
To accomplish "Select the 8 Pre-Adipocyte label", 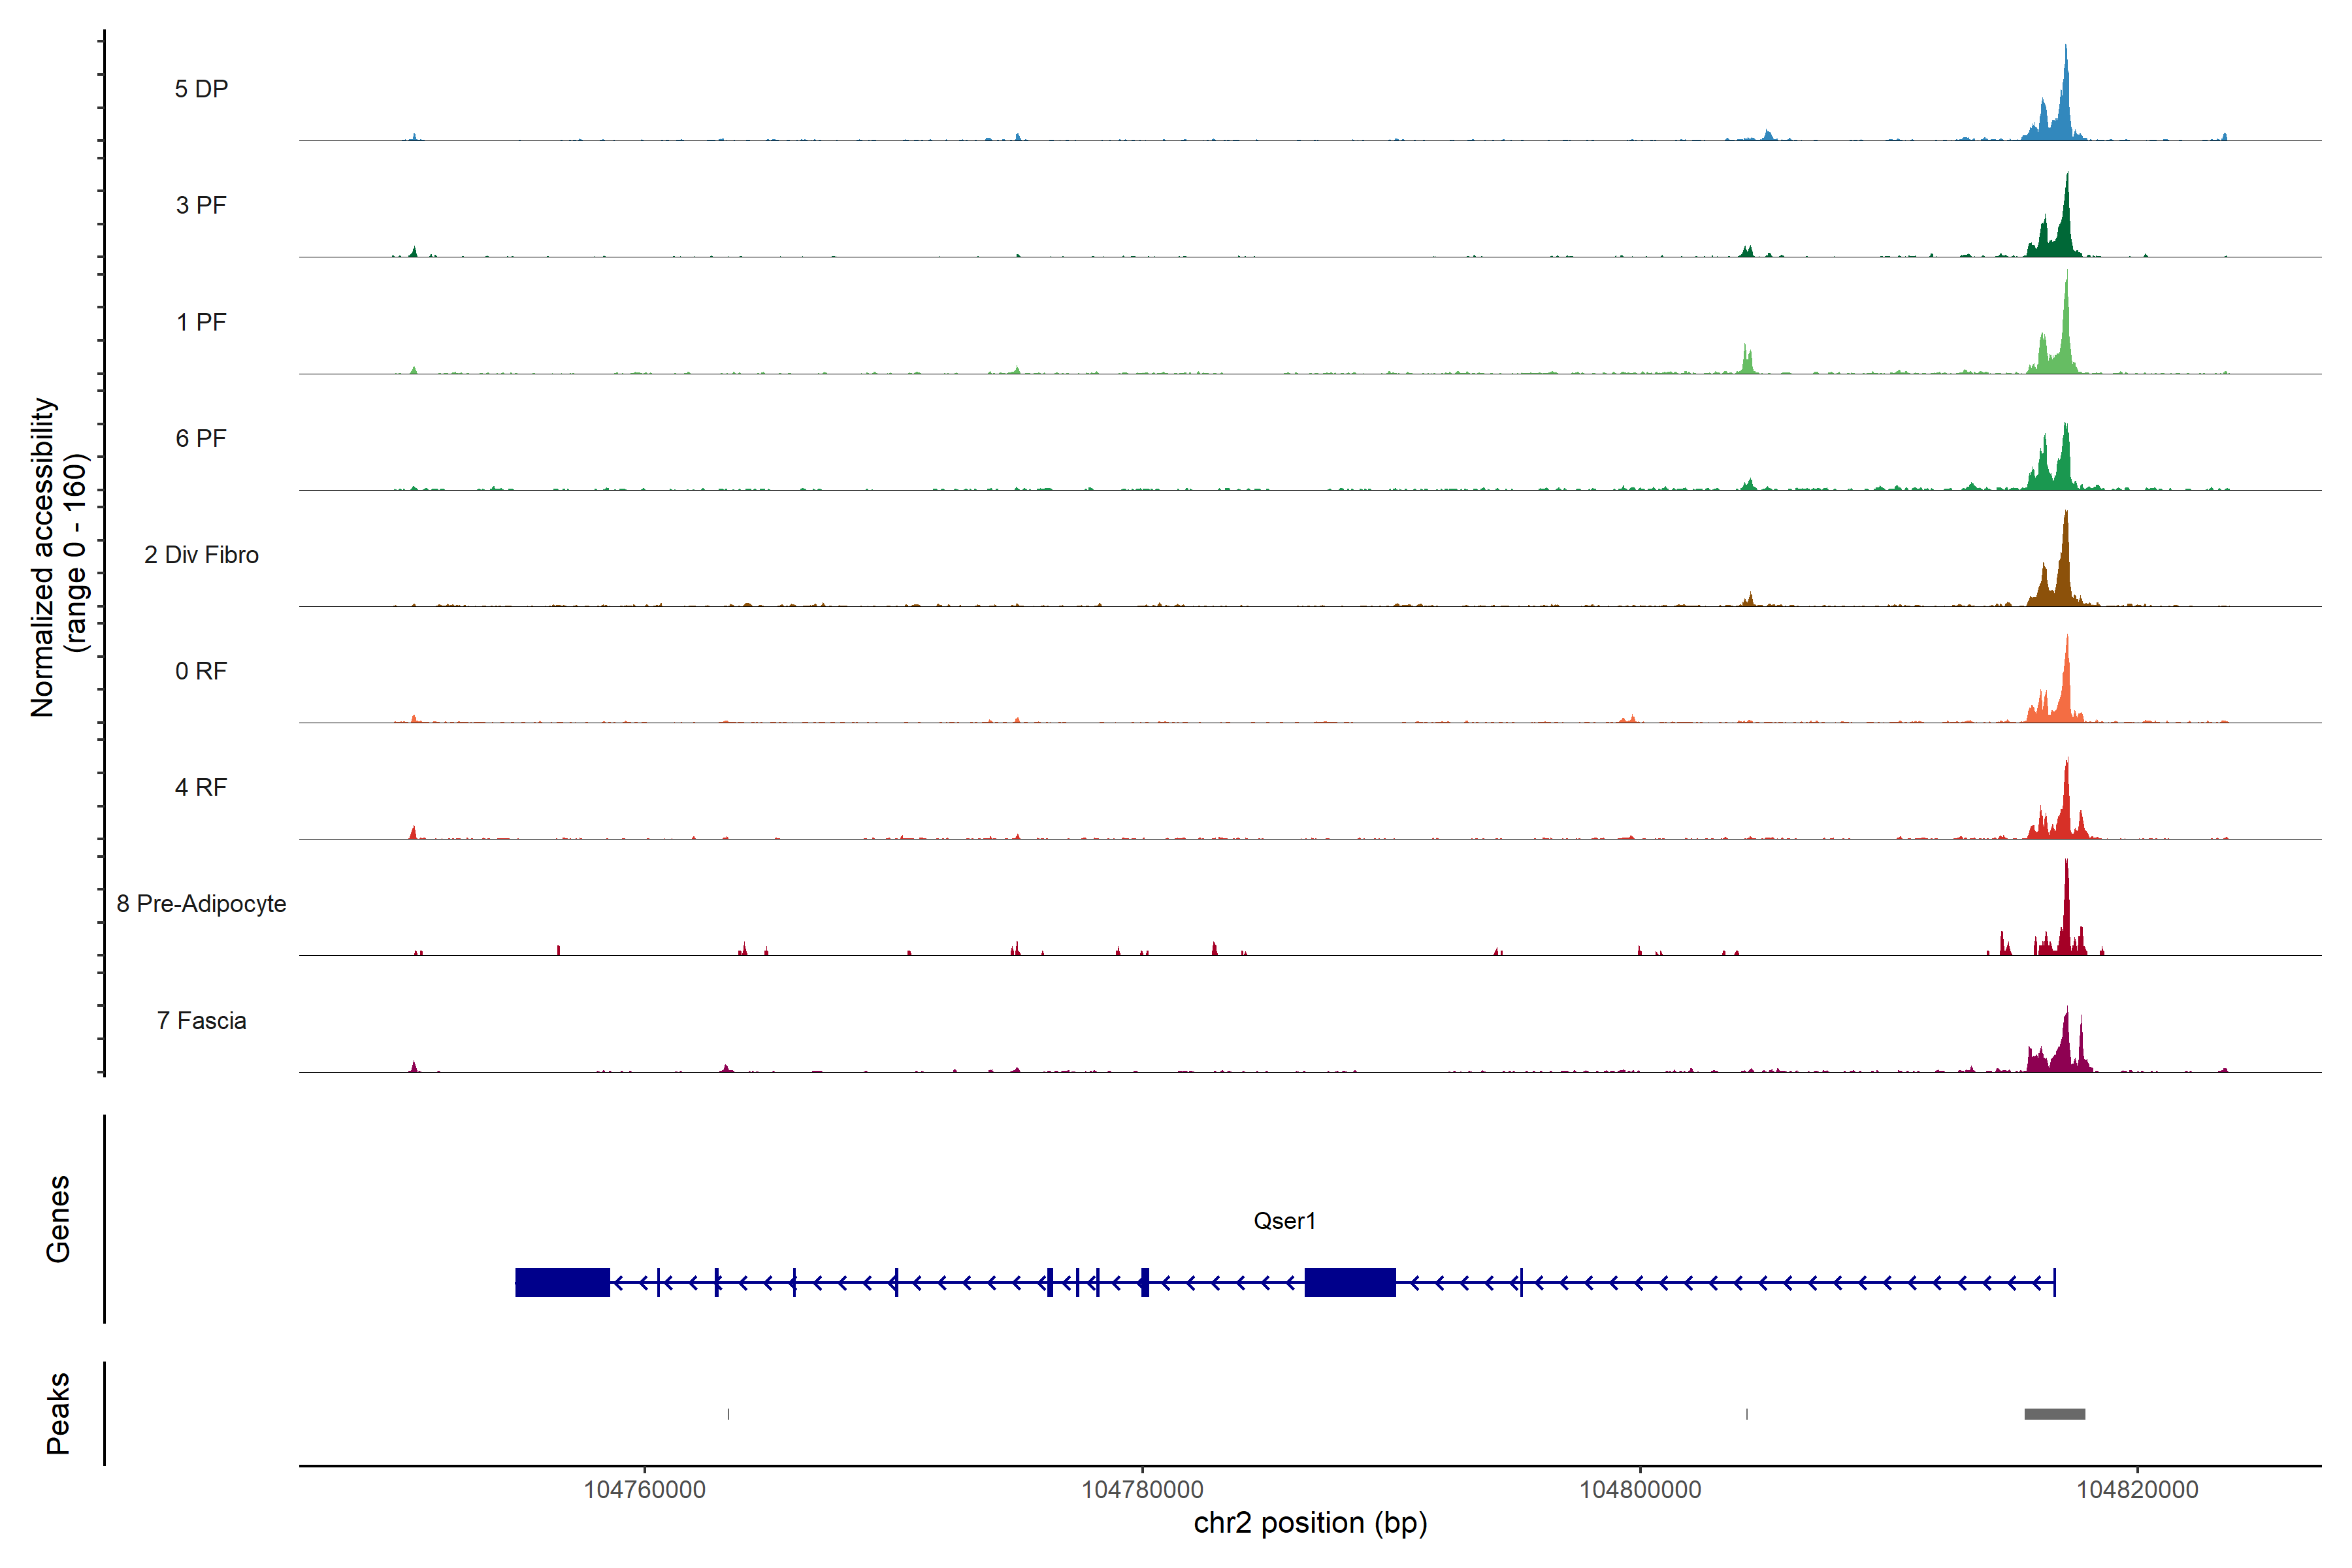I will pos(201,904).
